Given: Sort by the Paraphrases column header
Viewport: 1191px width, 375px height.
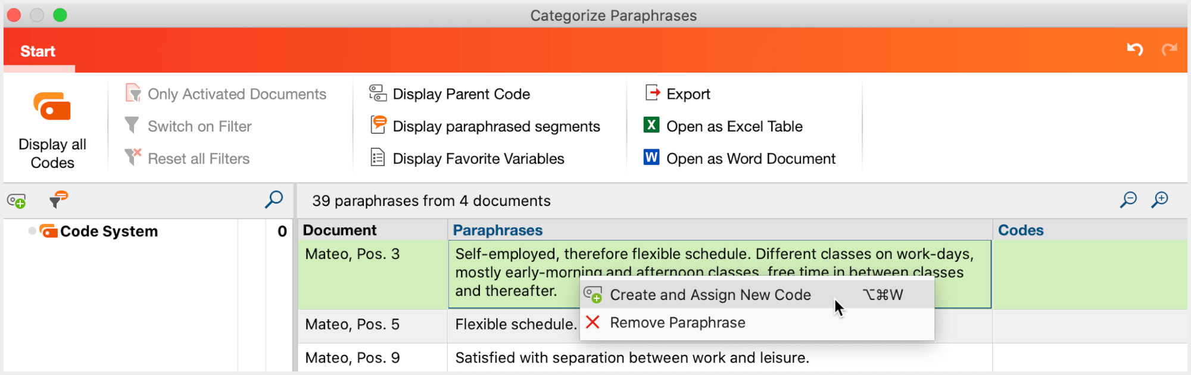Looking at the screenshot, I should click(720, 230).
